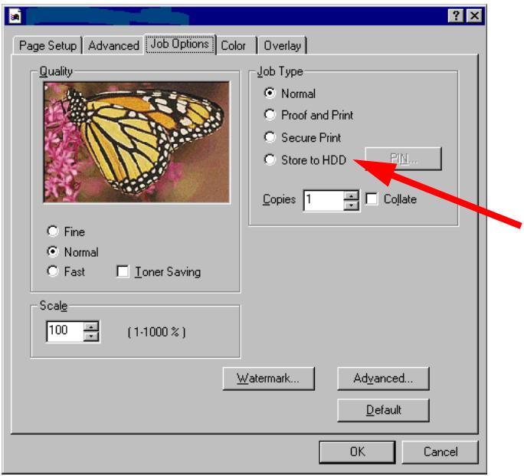Set quality to Fine
The image size is (524, 476).
coord(53,231)
